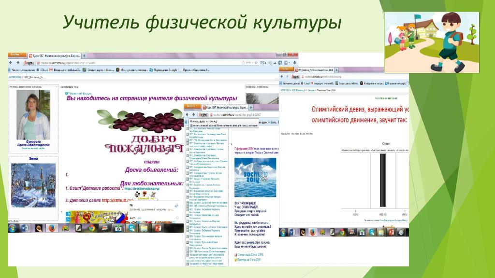Click the schoolchildren cartoon picture on slide
Image resolution: width=495 pixels, height=278 pixels.
click(x=432, y=42)
